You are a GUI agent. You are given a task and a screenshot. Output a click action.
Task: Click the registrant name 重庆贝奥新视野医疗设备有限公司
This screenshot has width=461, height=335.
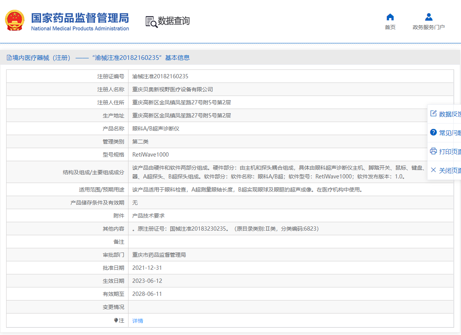pyautogui.click(x=173, y=89)
